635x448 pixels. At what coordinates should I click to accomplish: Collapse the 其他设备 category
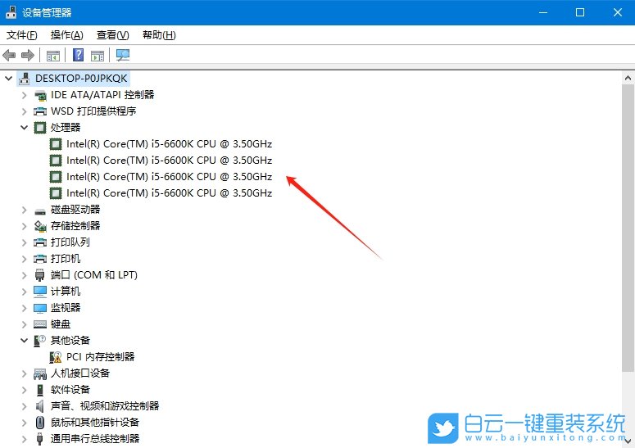[x=24, y=341]
